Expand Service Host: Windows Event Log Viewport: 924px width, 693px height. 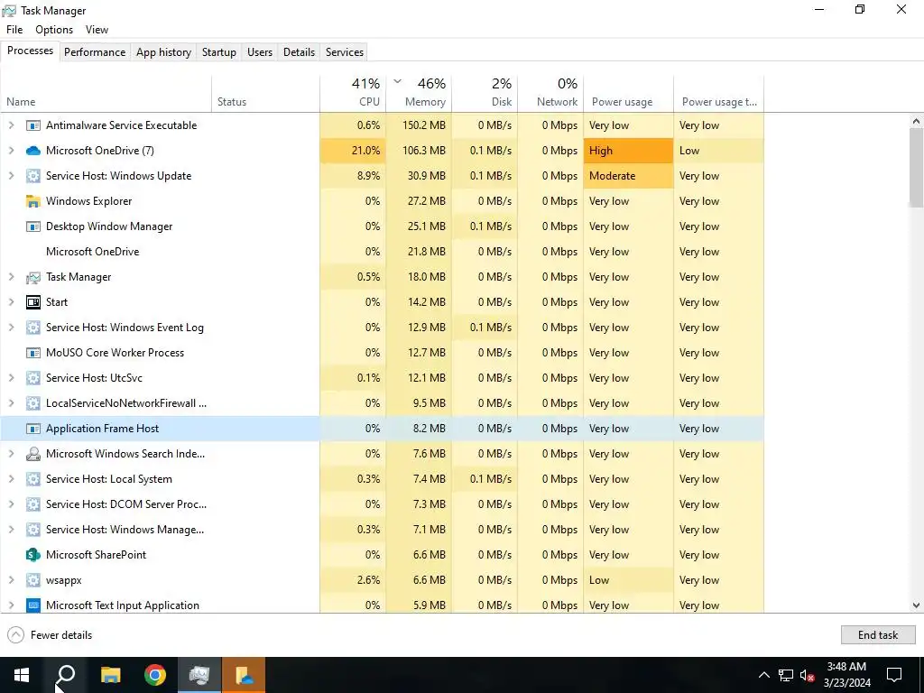point(11,328)
